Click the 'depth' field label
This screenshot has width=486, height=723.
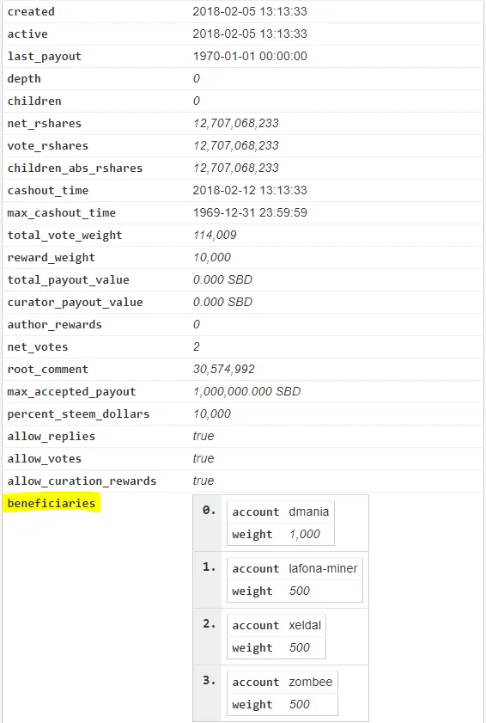(24, 79)
